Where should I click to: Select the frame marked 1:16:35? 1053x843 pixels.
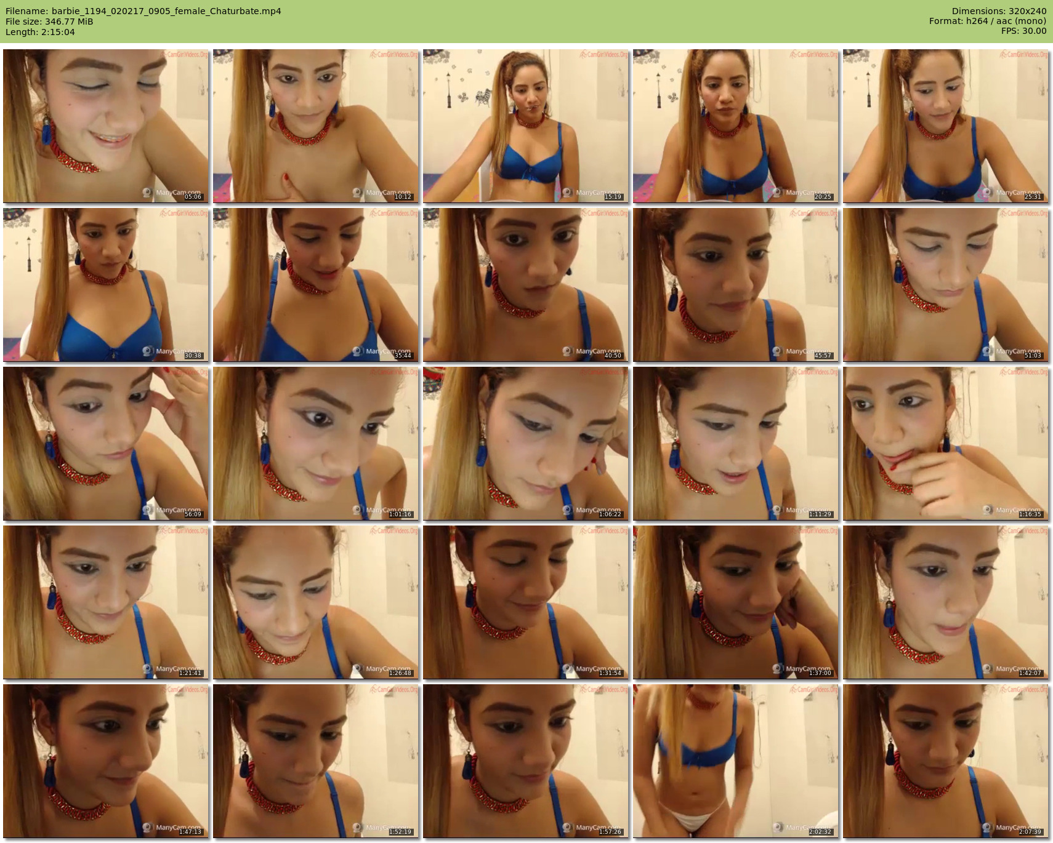coord(946,444)
